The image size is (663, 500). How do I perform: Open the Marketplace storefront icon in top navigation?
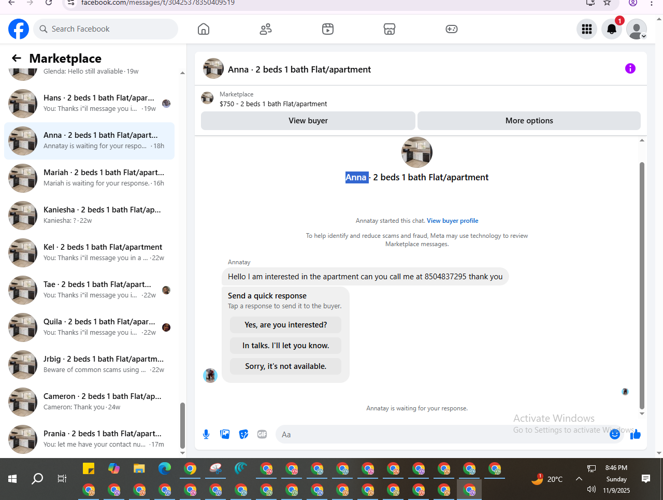click(390, 29)
